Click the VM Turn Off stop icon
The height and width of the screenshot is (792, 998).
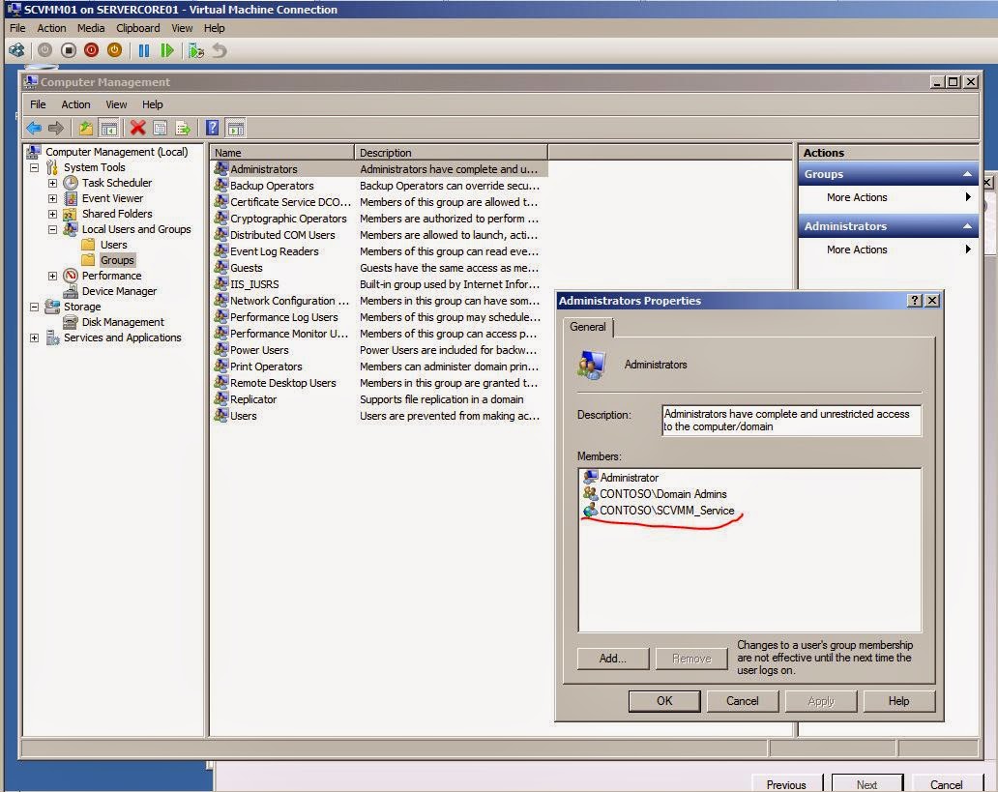tap(68, 50)
